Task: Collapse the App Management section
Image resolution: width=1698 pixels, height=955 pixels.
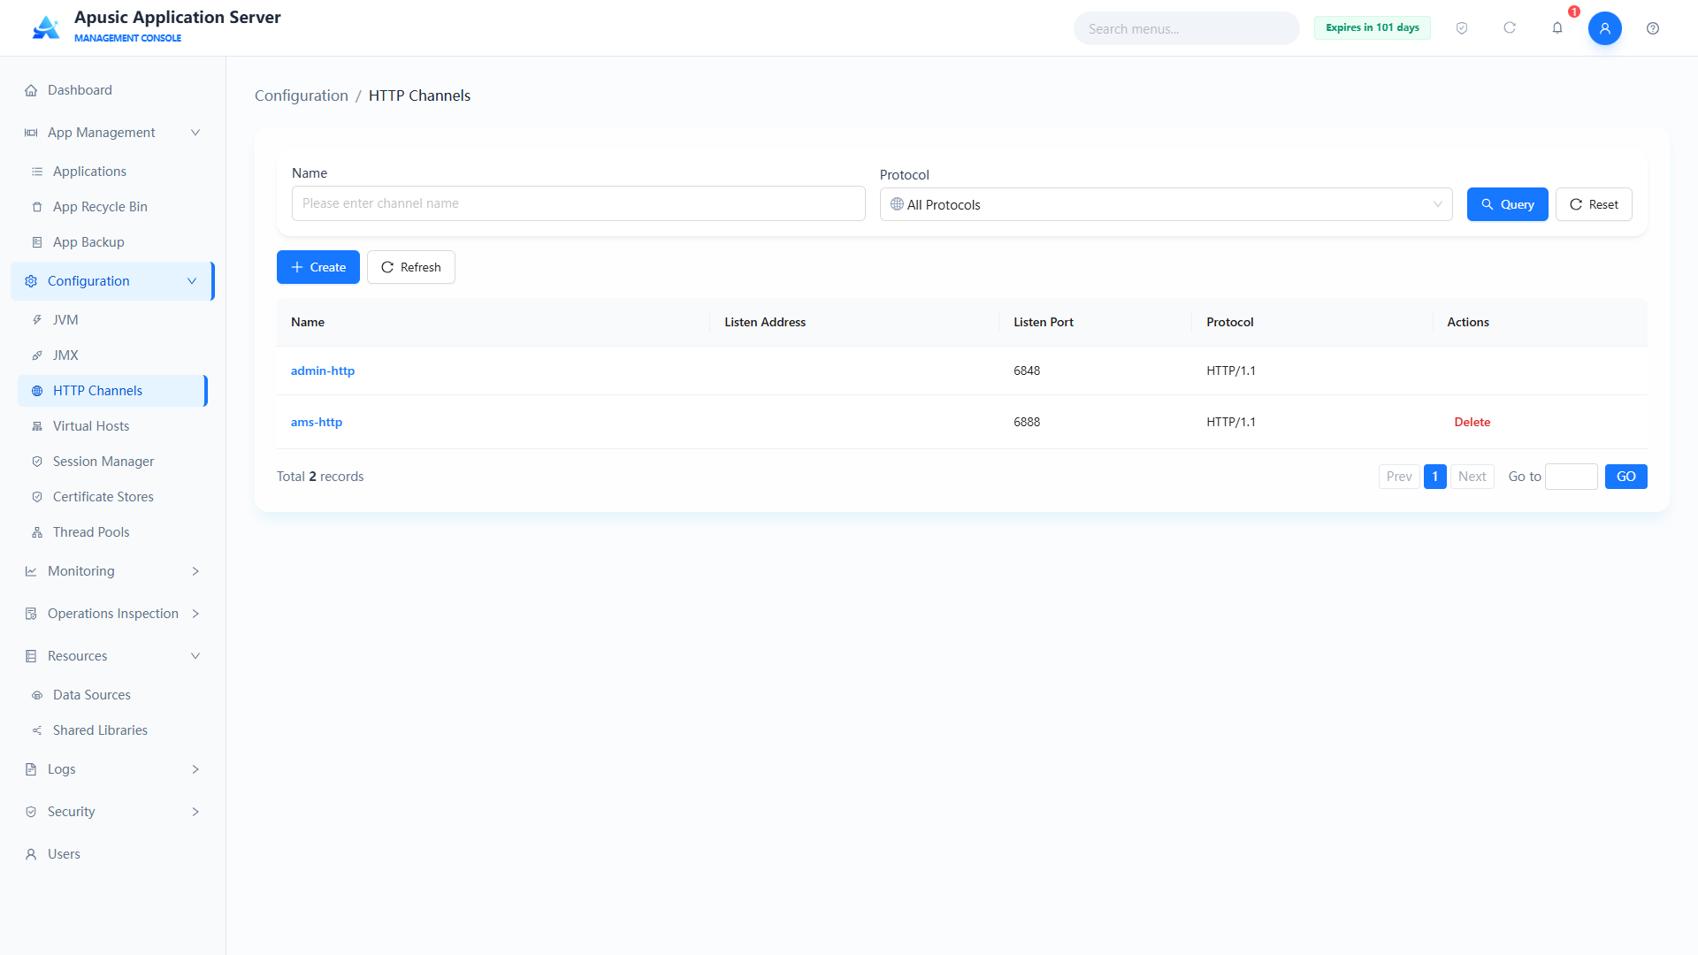Action: (x=113, y=133)
